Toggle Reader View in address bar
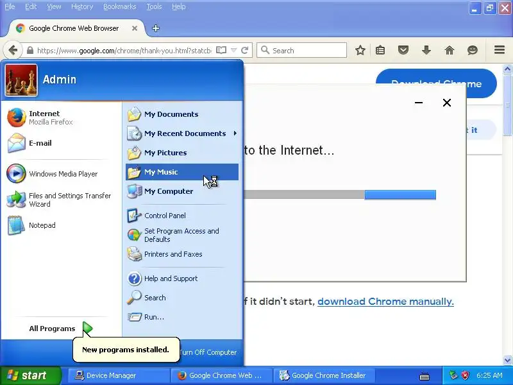The image size is (513, 385). click(221, 50)
